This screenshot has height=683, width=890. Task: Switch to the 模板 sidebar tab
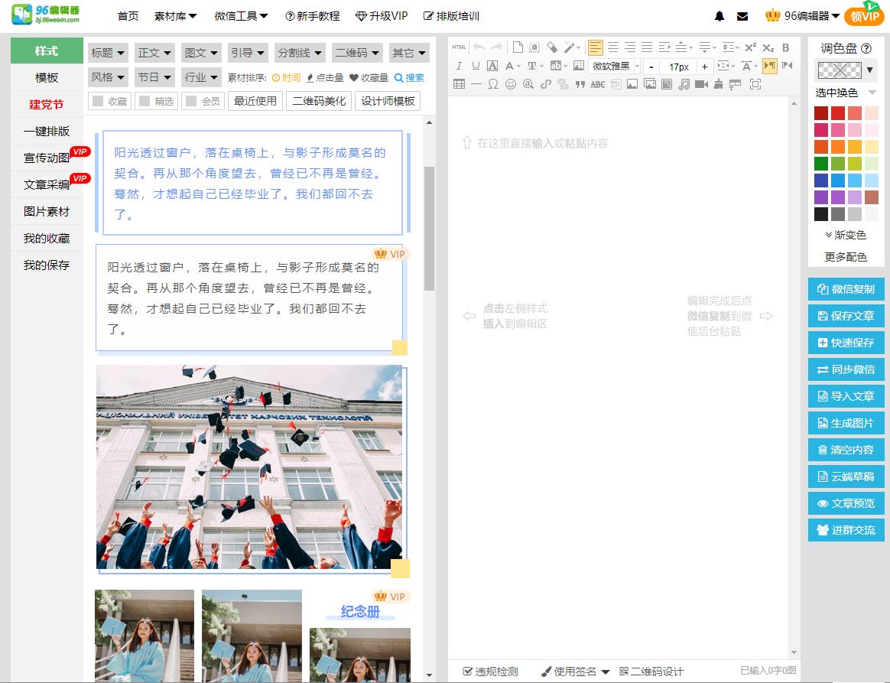coord(45,77)
